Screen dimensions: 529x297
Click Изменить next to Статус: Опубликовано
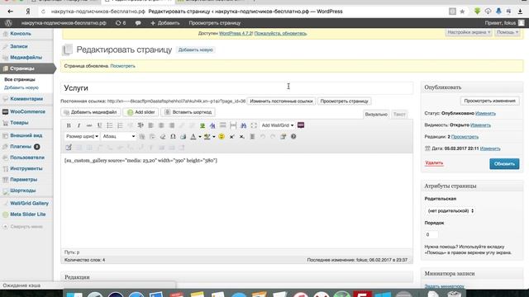[x=485, y=114]
